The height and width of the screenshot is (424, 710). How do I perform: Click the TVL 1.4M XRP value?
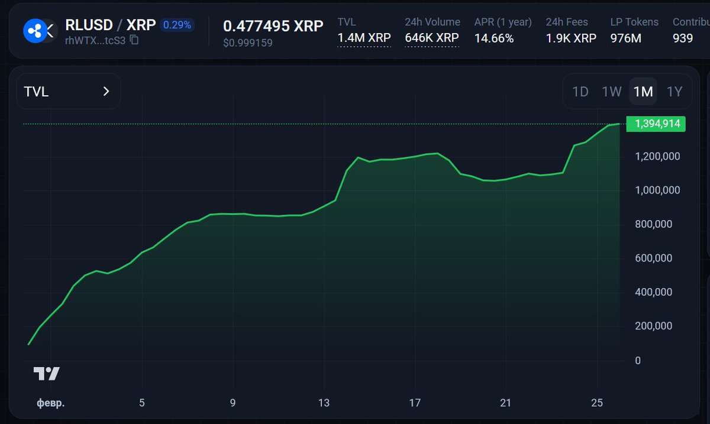(364, 38)
